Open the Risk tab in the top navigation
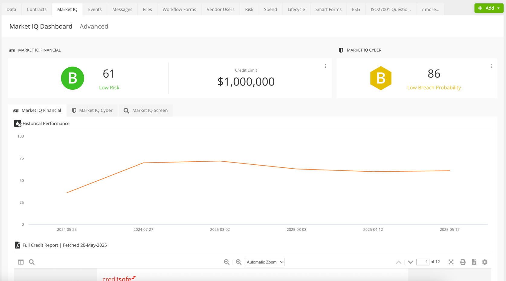This screenshot has height=281, width=506. pyautogui.click(x=249, y=9)
